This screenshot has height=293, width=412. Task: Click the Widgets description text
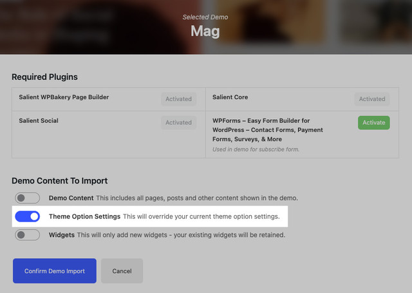tap(181, 234)
